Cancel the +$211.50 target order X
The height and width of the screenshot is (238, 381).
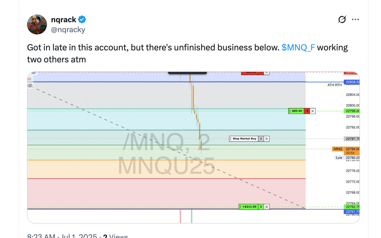point(267,207)
